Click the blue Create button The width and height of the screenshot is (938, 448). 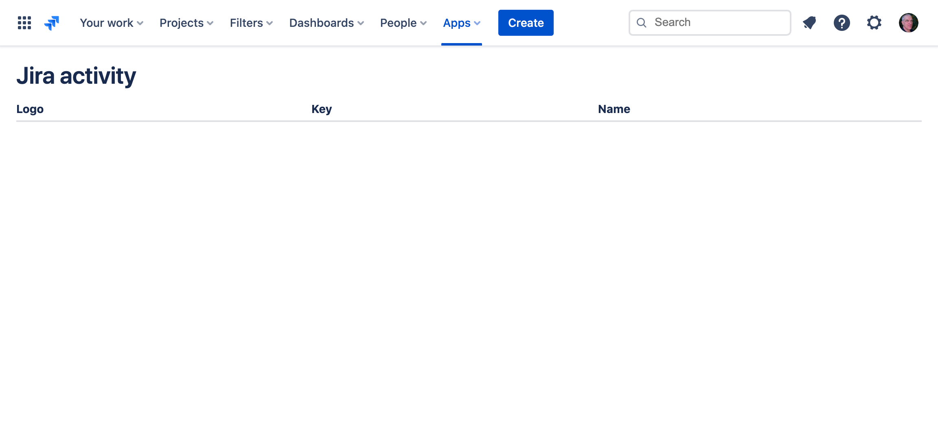coord(526,23)
